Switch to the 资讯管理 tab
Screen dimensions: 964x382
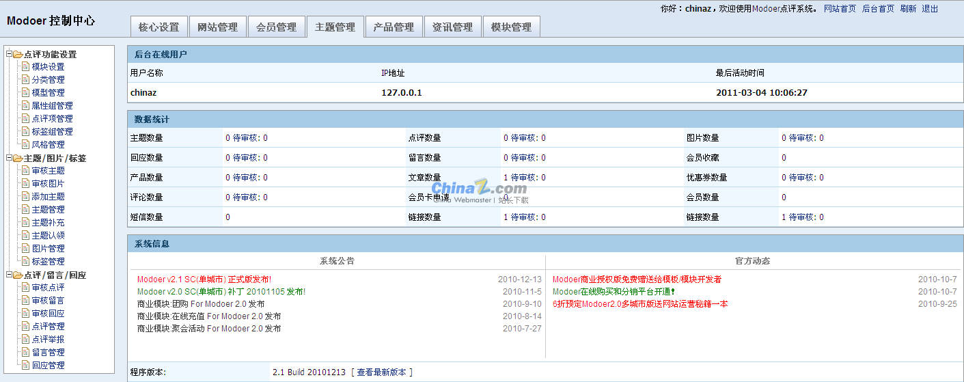[x=452, y=27]
